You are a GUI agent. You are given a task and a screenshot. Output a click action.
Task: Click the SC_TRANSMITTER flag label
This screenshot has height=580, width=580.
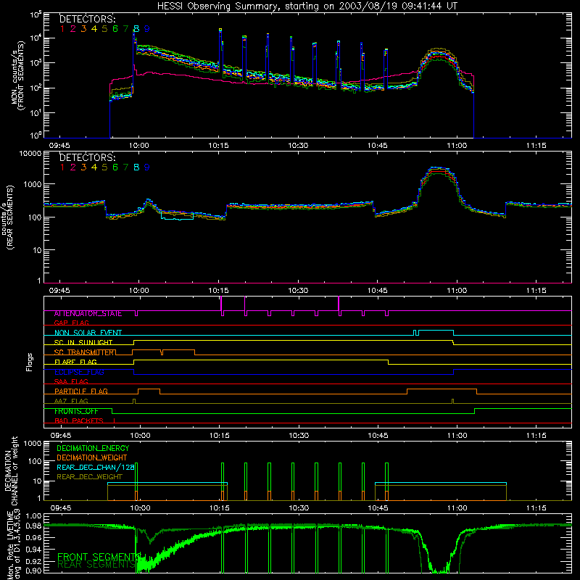click(x=84, y=352)
